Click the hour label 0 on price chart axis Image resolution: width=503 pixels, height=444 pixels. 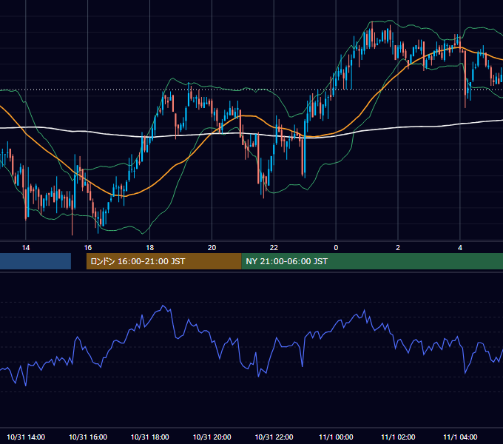coord(336,248)
